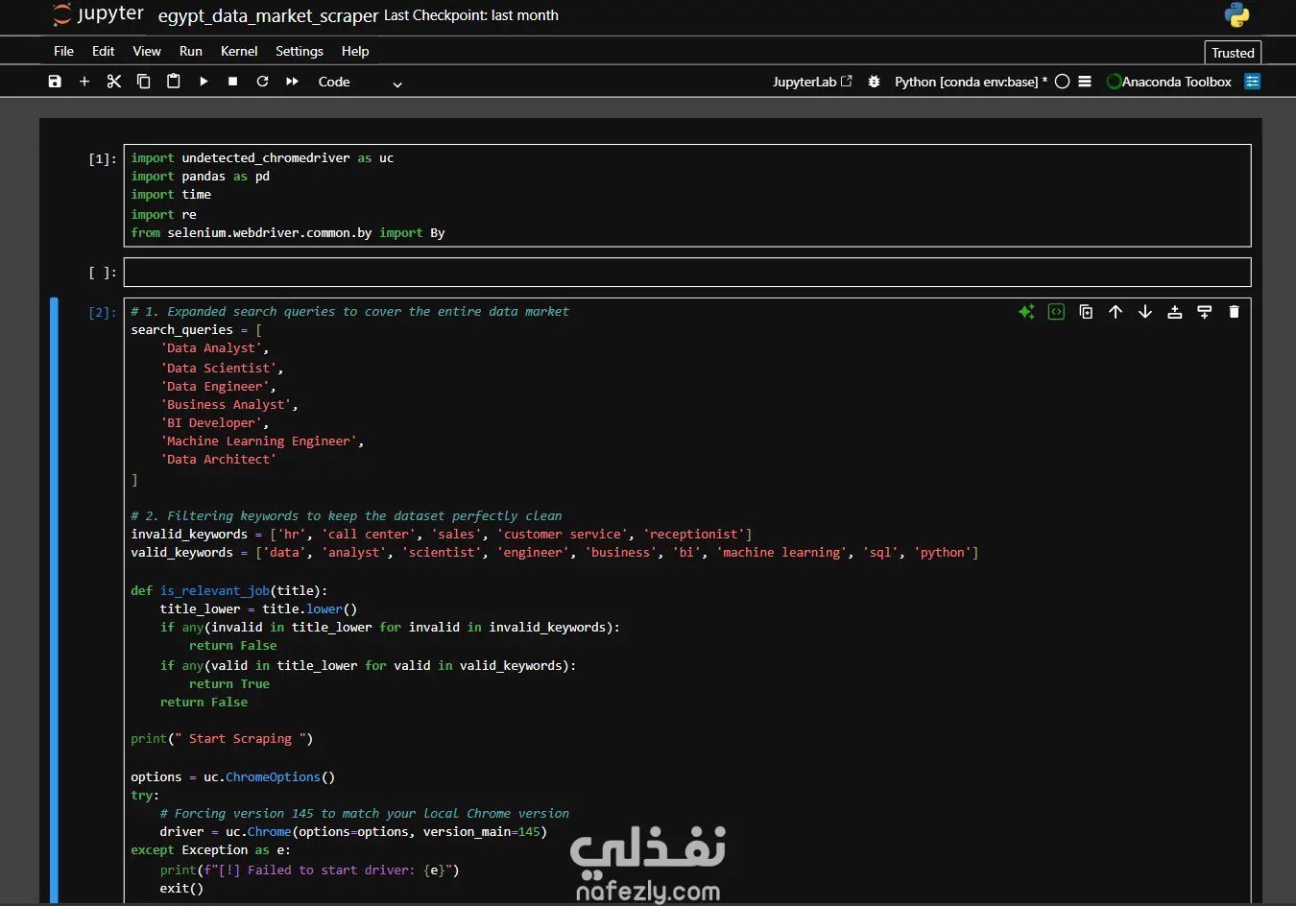Click the green code brackets icon in cell toolbar
1296x906 pixels.
pos(1056,312)
